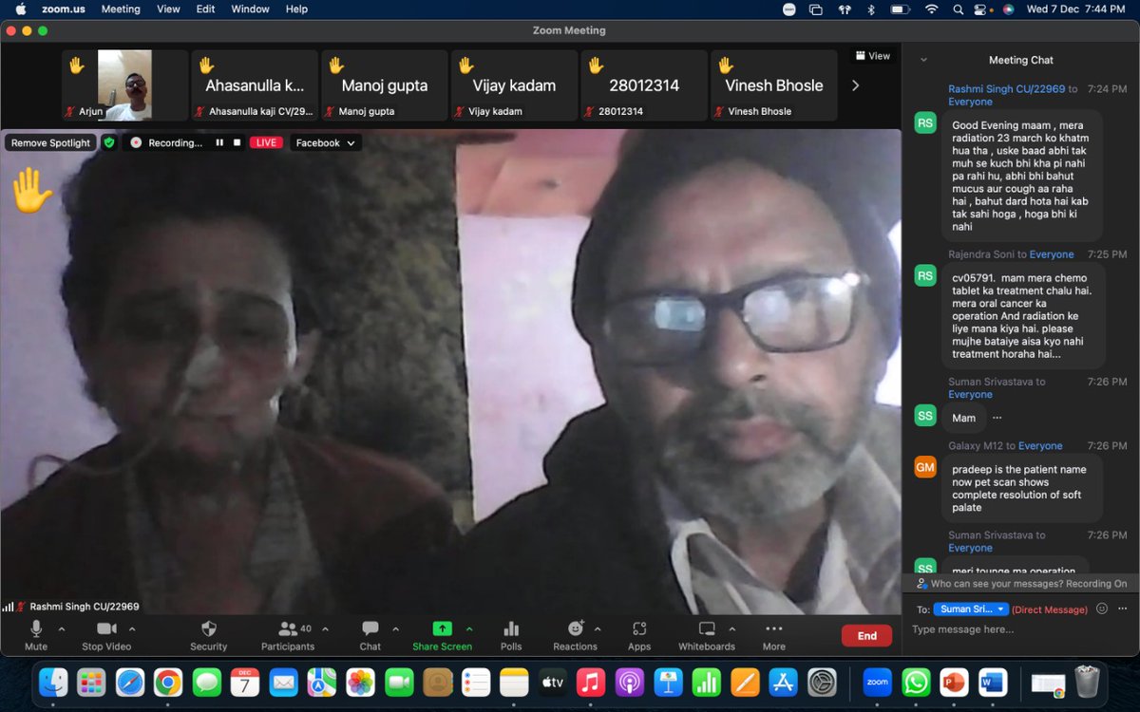This screenshot has height=712, width=1140.
Task: Open the View menu in menu bar
Action: click(x=168, y=9)
